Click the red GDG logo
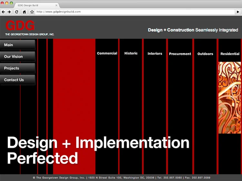The height and width of the screenshot is (181, 242). [20, 25]
